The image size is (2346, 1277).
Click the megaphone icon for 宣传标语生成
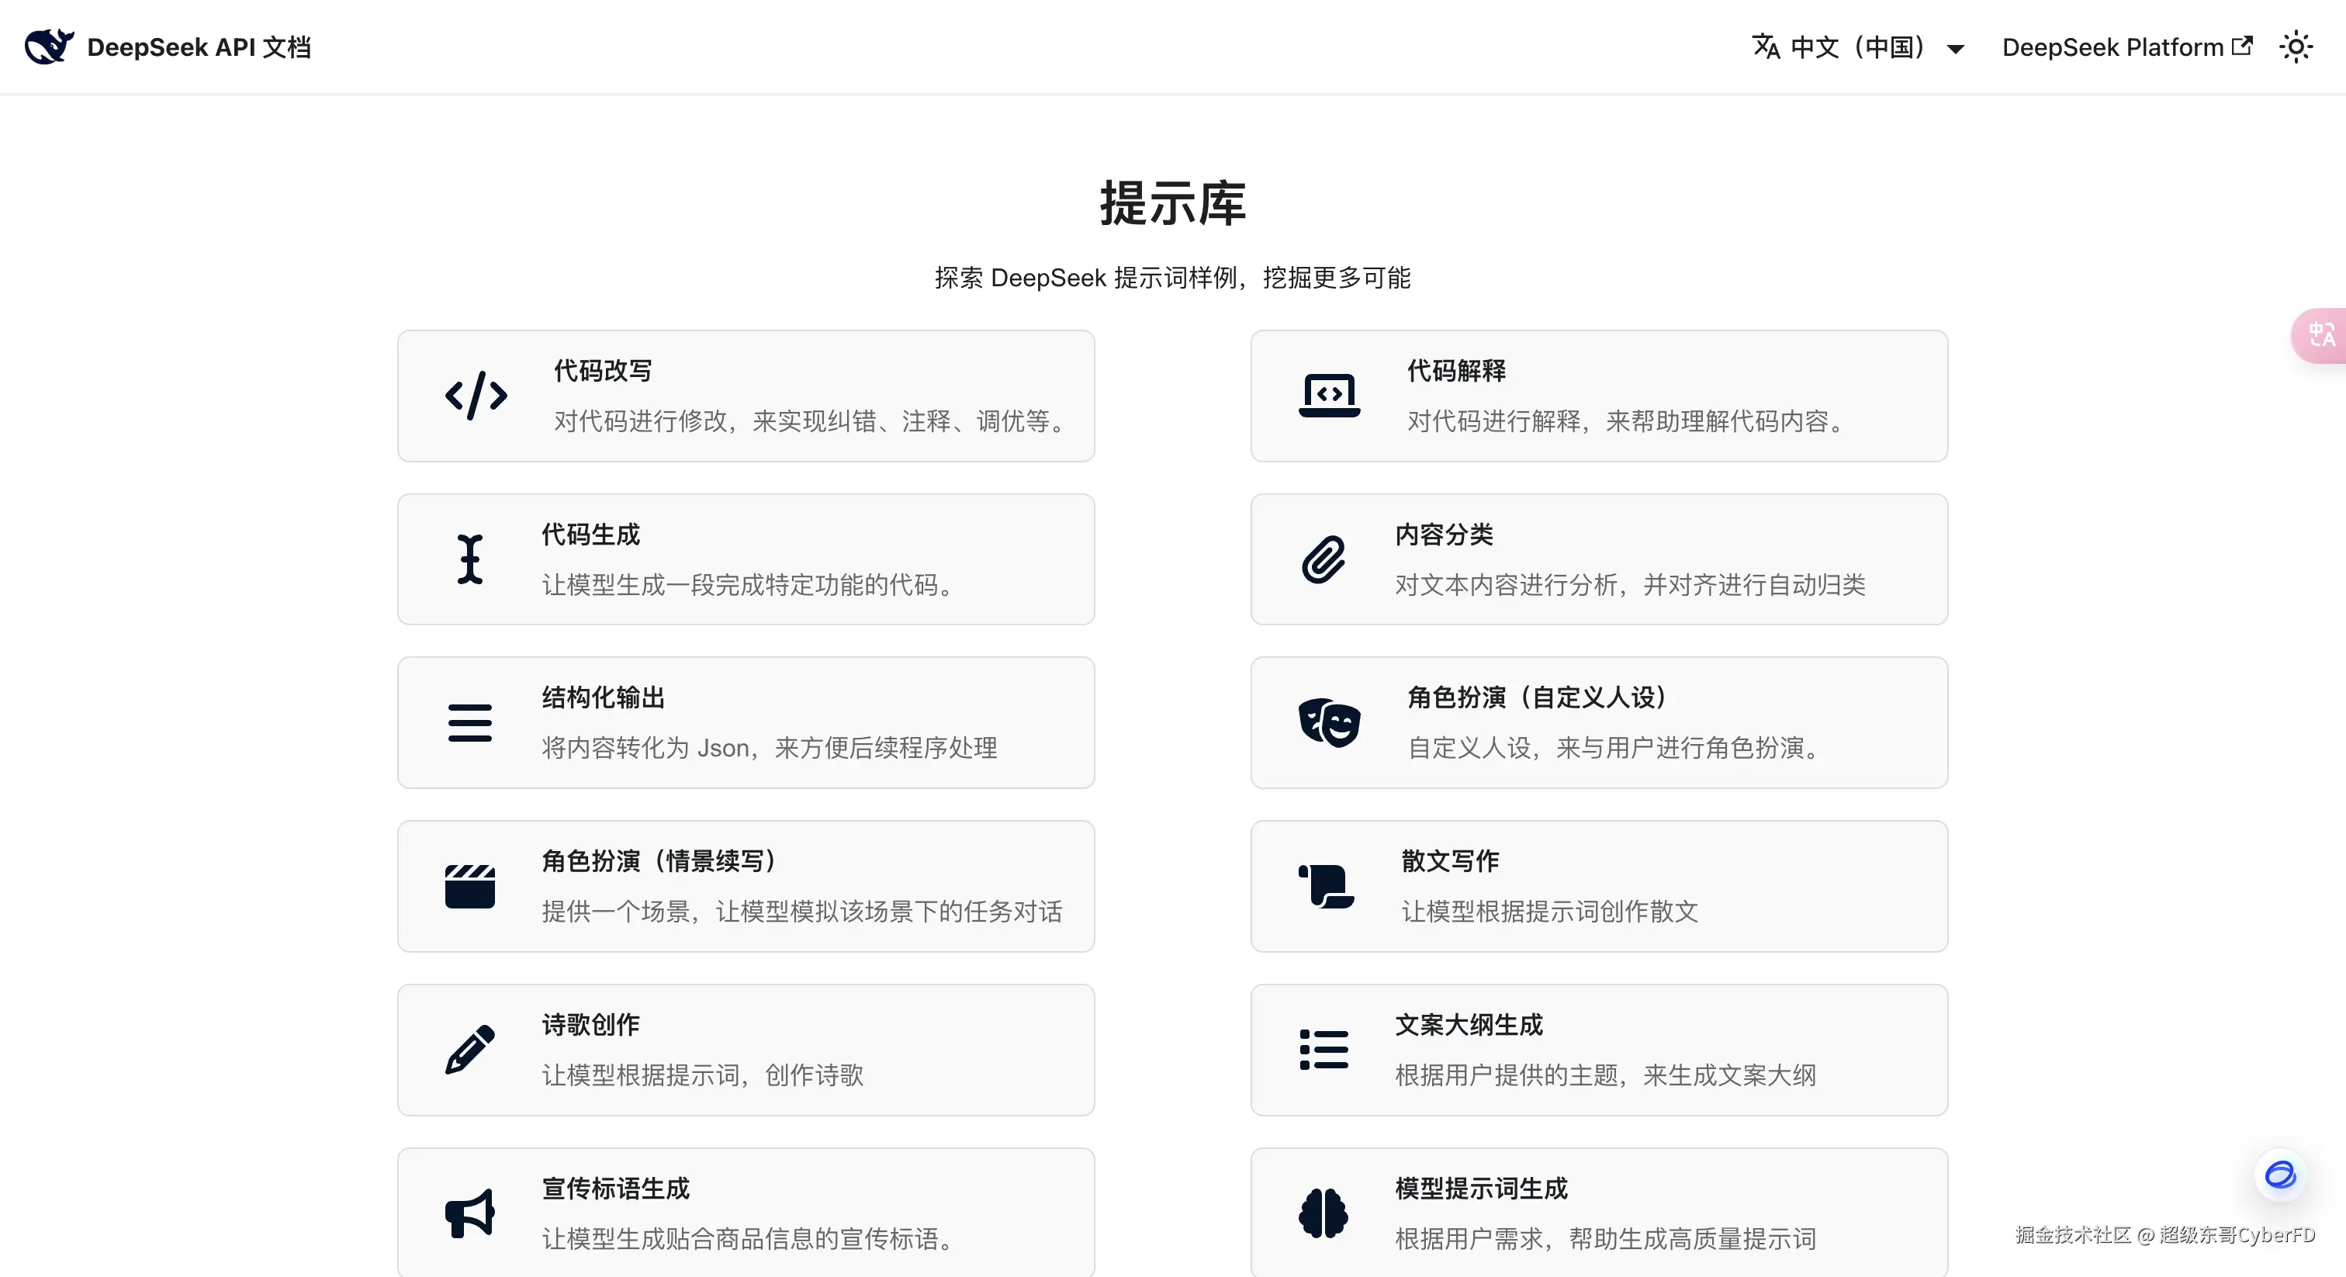pos(470,1213)
